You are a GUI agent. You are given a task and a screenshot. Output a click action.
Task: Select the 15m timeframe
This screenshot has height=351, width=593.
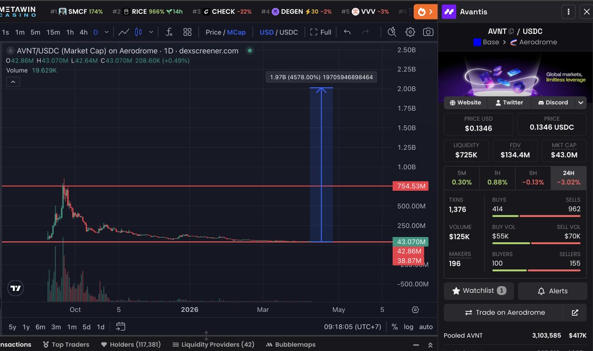53,32
